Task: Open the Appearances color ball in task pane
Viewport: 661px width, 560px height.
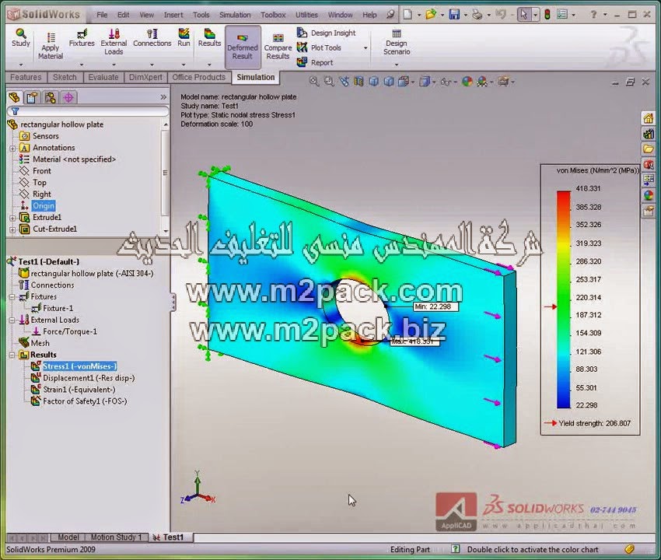Action: (x=649, y=195)
